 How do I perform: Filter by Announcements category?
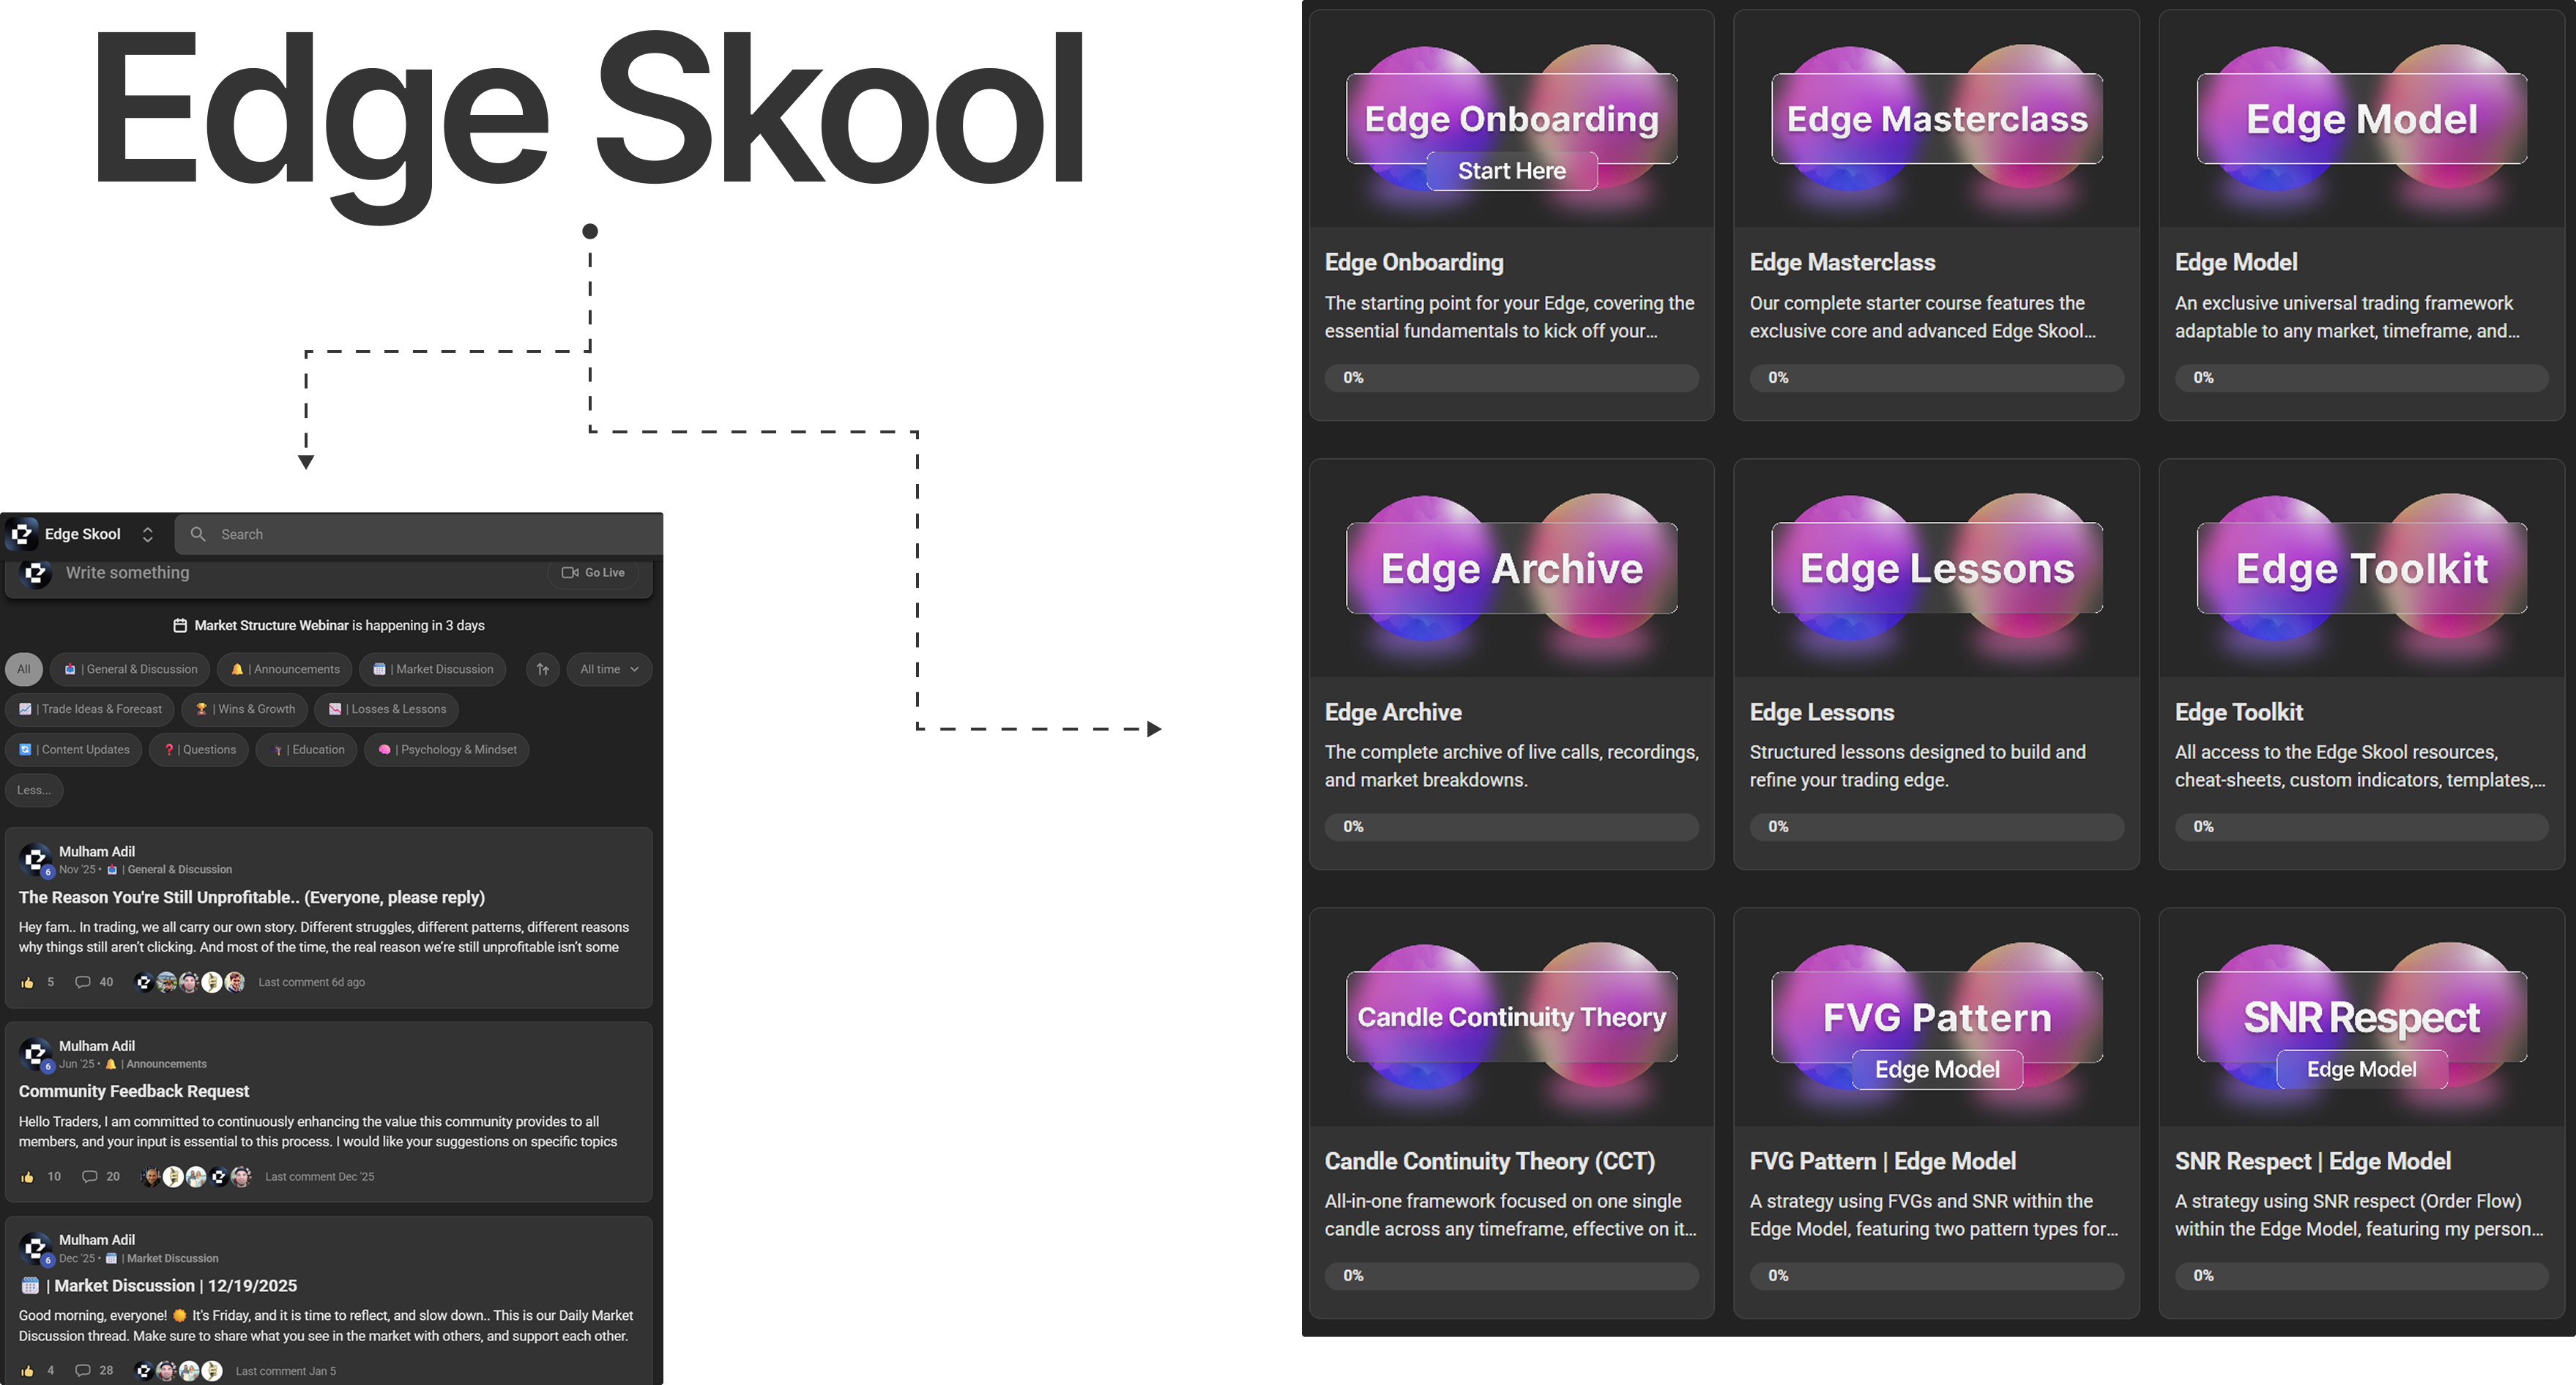click(285, 669)
